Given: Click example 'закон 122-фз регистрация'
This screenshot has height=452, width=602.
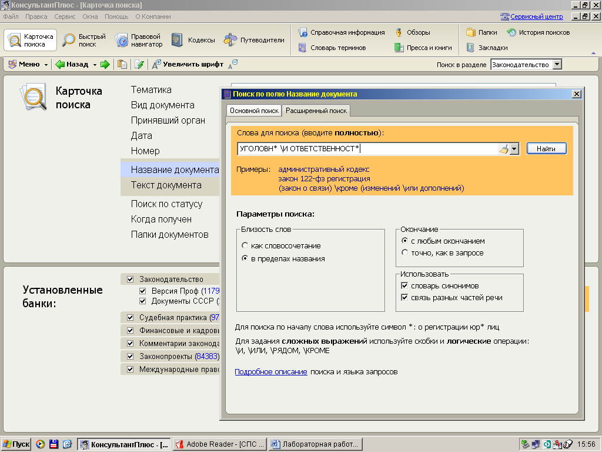Looking at the screenshot, I should [324, 179].
